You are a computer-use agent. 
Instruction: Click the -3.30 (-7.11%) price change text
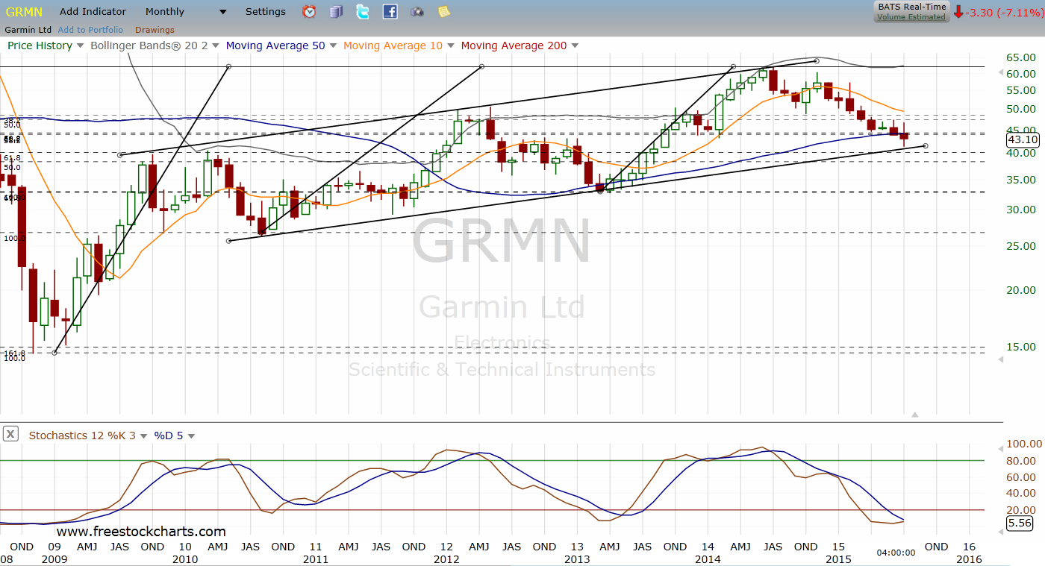pos(1003,12)
